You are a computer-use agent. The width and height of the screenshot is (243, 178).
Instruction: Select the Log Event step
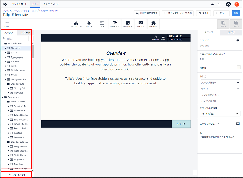19,160
